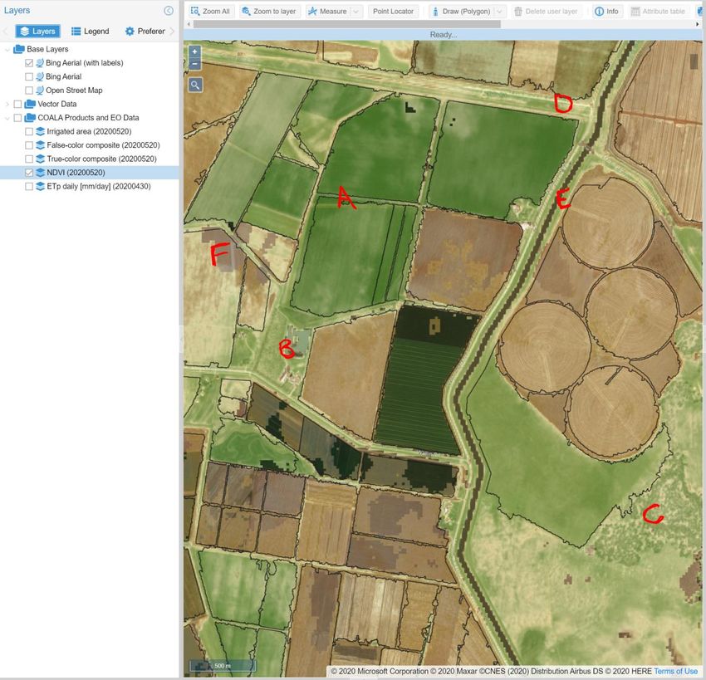This screenshot has height=680, width=706.
Task: Select the Vector Data folder icon
Action: [x=30, y=104]
